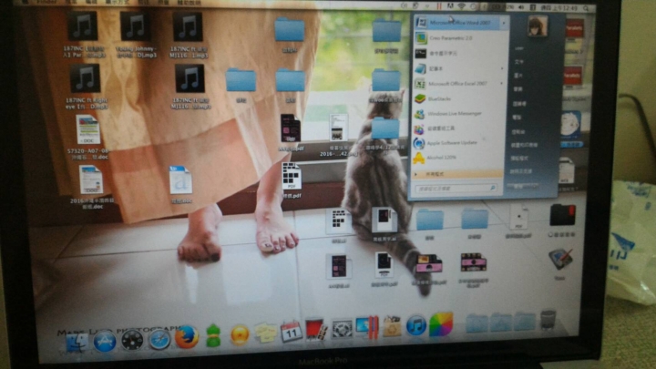Open the Finder menu in menu bar
This screenshot has width=656, height=369.
pos(46,2)
